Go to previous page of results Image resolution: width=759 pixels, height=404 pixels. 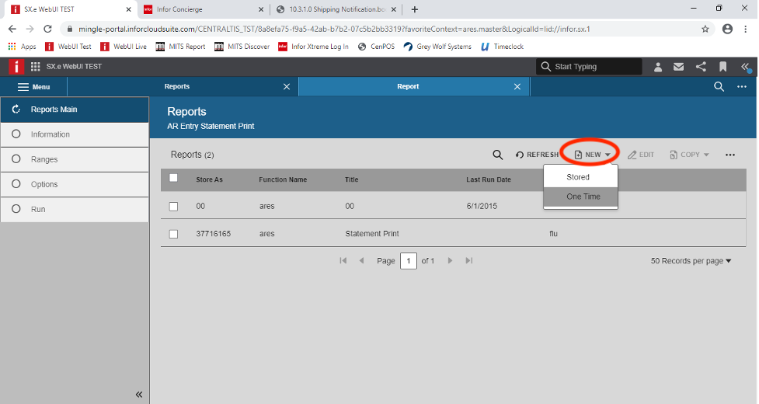(x=361, y=261)
